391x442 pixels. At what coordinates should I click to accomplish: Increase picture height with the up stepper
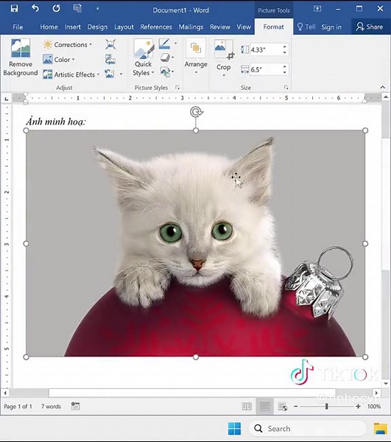285,46
